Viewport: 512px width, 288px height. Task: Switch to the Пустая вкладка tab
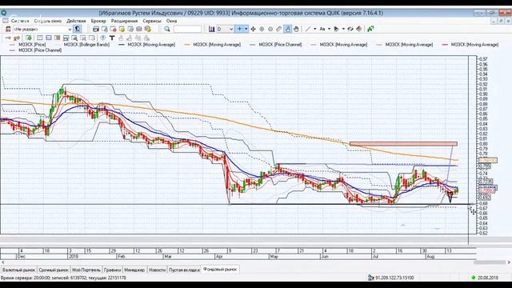(x=184, y=270)
